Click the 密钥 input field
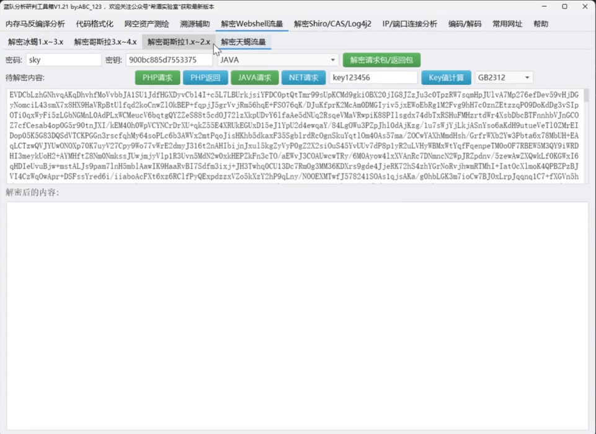The height and width of the screenshot is (434, 596). pyautogui.click(x=169, y=60)
